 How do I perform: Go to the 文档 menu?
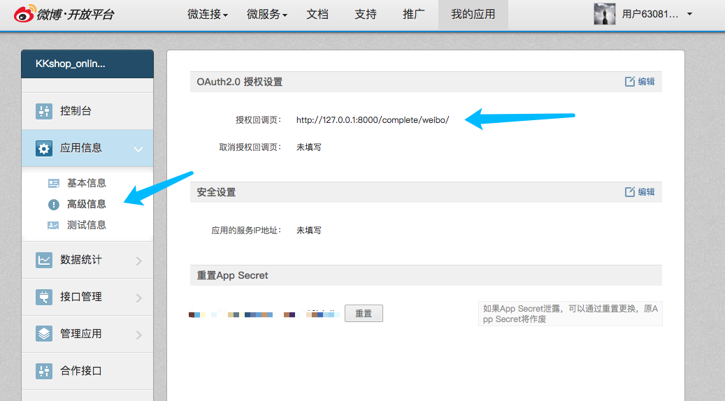tap(317, 14)
